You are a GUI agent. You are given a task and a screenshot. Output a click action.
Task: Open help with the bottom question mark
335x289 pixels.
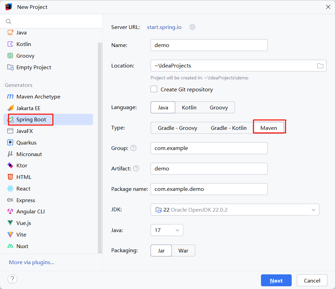(x=12, y=279)
